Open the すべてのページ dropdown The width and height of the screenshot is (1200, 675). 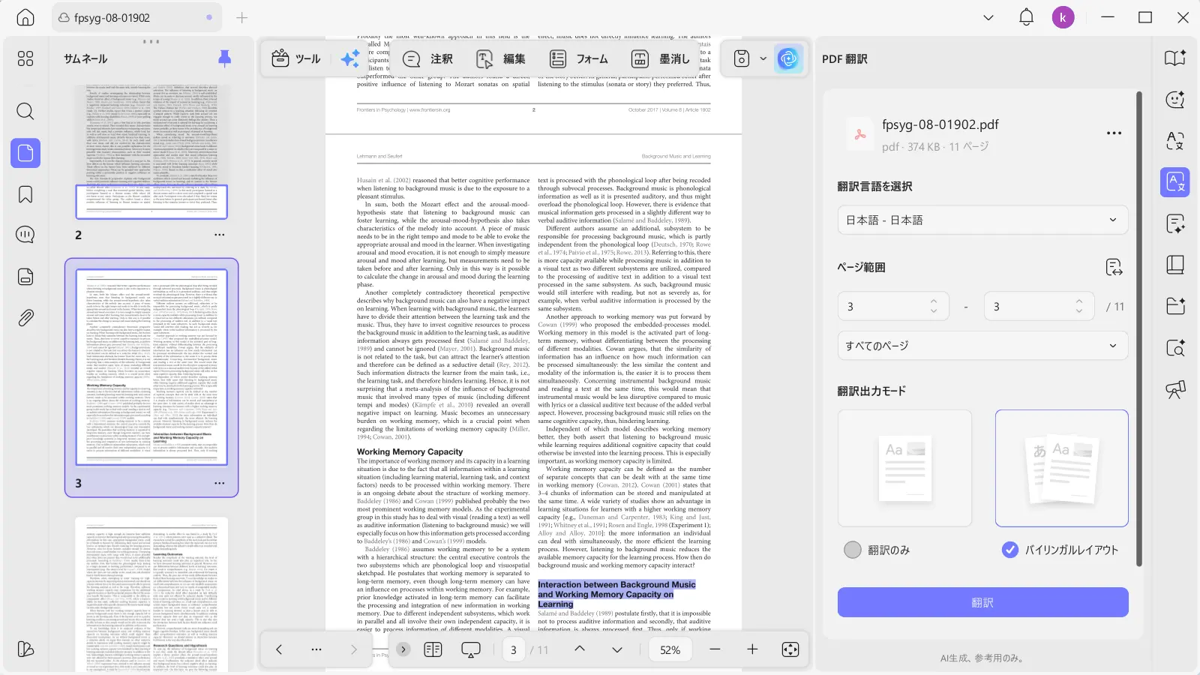[982, 346]
